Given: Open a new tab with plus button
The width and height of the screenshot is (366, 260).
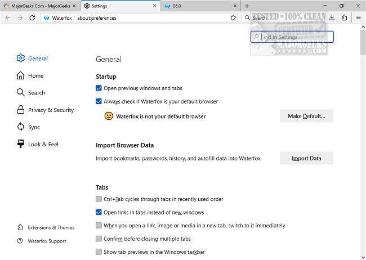Looking at the screenshot, I should (247, 6).
